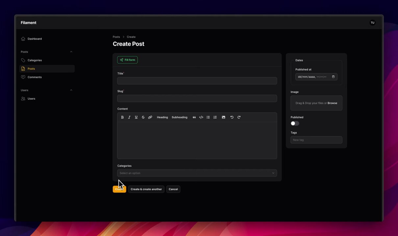The width and height of the screenshot is (398, 236).
Task: Attach an image via toolbar icon
Action: tap(223, 117)
